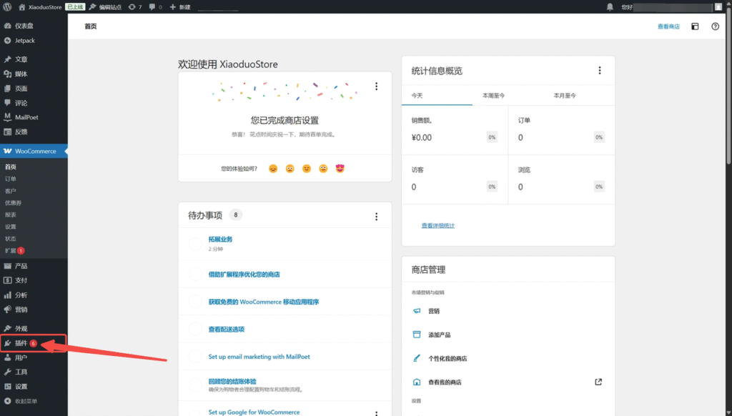732x416 pixels.
Task: Switch to the 今天 stats tab
Action: tap(437, 95)
